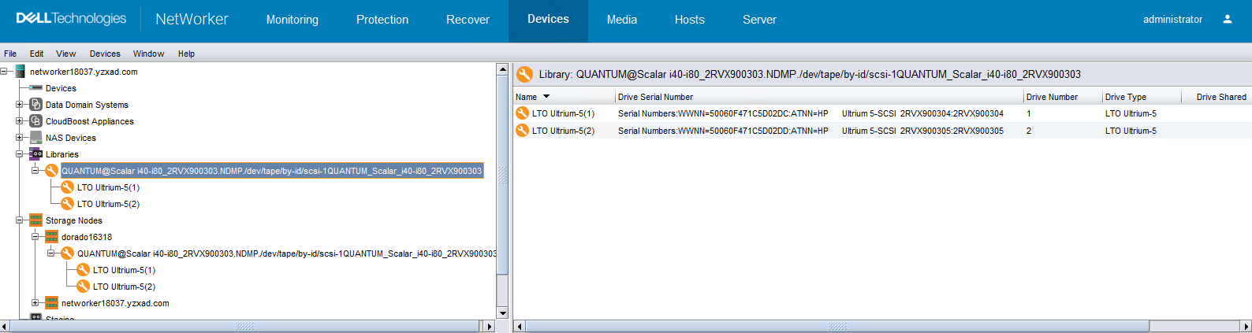Click table horizontal scrollbar right arrow

[1246, 326]
